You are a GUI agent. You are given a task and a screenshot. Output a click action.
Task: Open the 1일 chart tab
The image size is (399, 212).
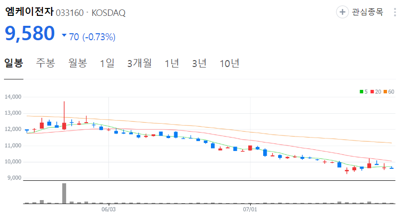107,63
